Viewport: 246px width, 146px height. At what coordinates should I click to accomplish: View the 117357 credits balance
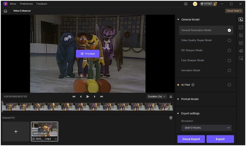[x=206, y=4]
